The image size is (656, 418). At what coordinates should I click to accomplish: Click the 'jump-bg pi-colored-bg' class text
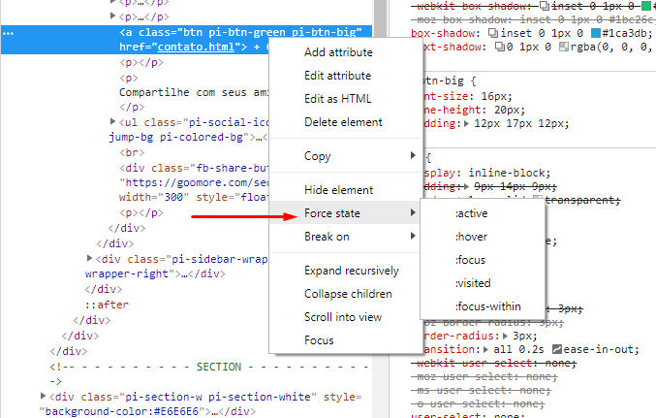175,137
